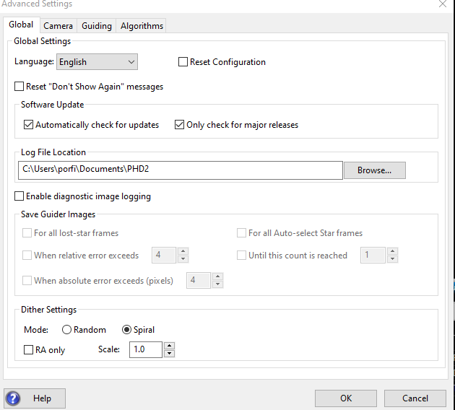Screen dimensions: 455x410
Task: Click Browse to choose log folder
Action: (x=374, y=170)
